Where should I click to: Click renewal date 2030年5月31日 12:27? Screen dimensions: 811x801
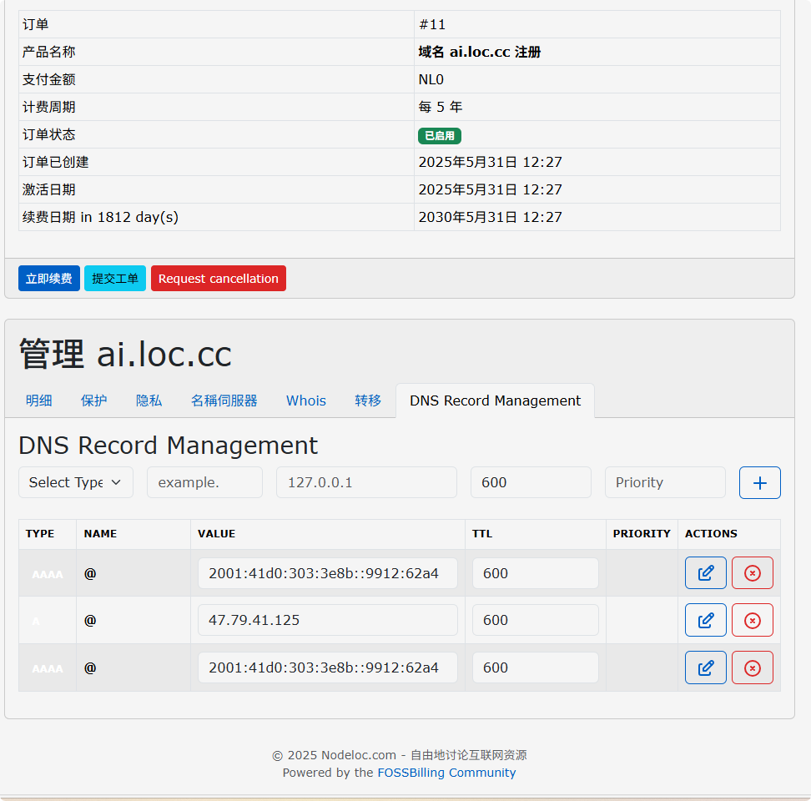(x=490, y=217)
